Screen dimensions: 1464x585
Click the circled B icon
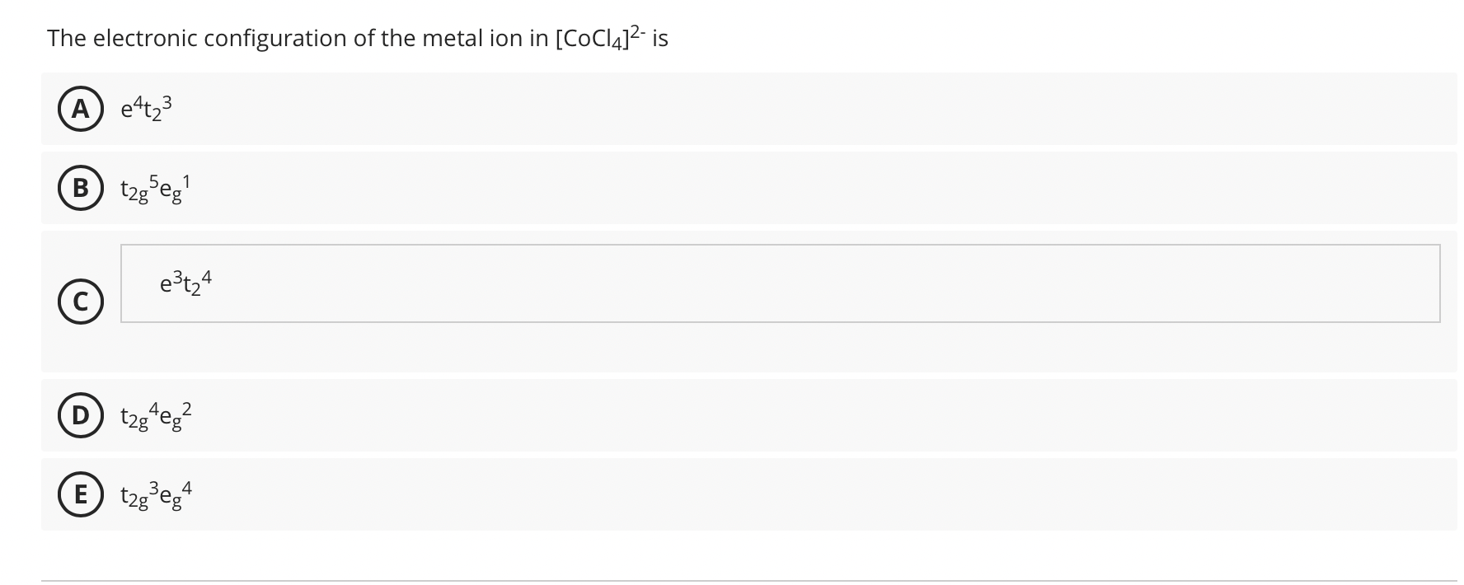tap(80, 189)
